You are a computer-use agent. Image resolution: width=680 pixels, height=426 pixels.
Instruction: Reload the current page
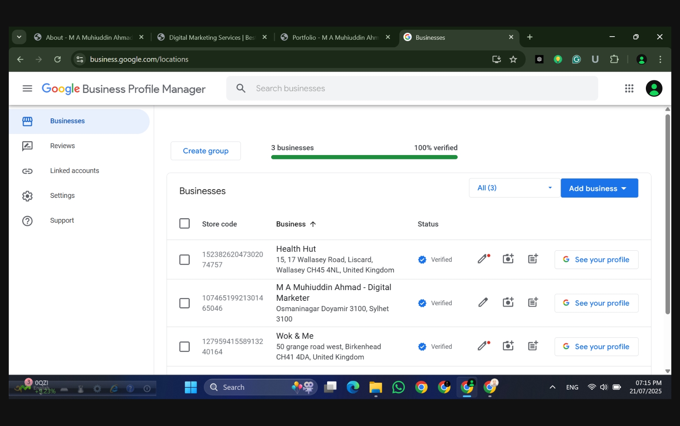[x=58, y=59]
